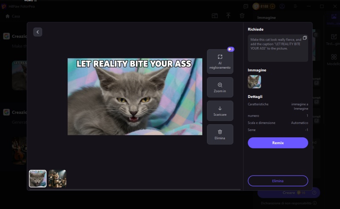
Task: Select the fierce cat meme thumbnail
Action: point(37,178)
